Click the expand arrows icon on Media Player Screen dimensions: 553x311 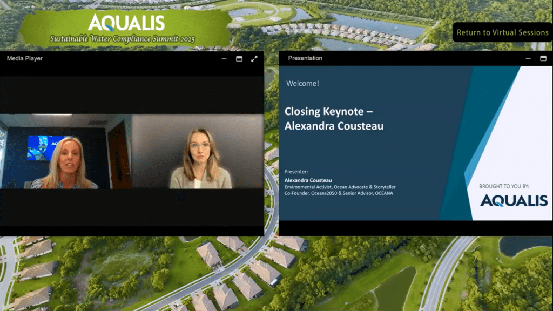tap(254, 59)
